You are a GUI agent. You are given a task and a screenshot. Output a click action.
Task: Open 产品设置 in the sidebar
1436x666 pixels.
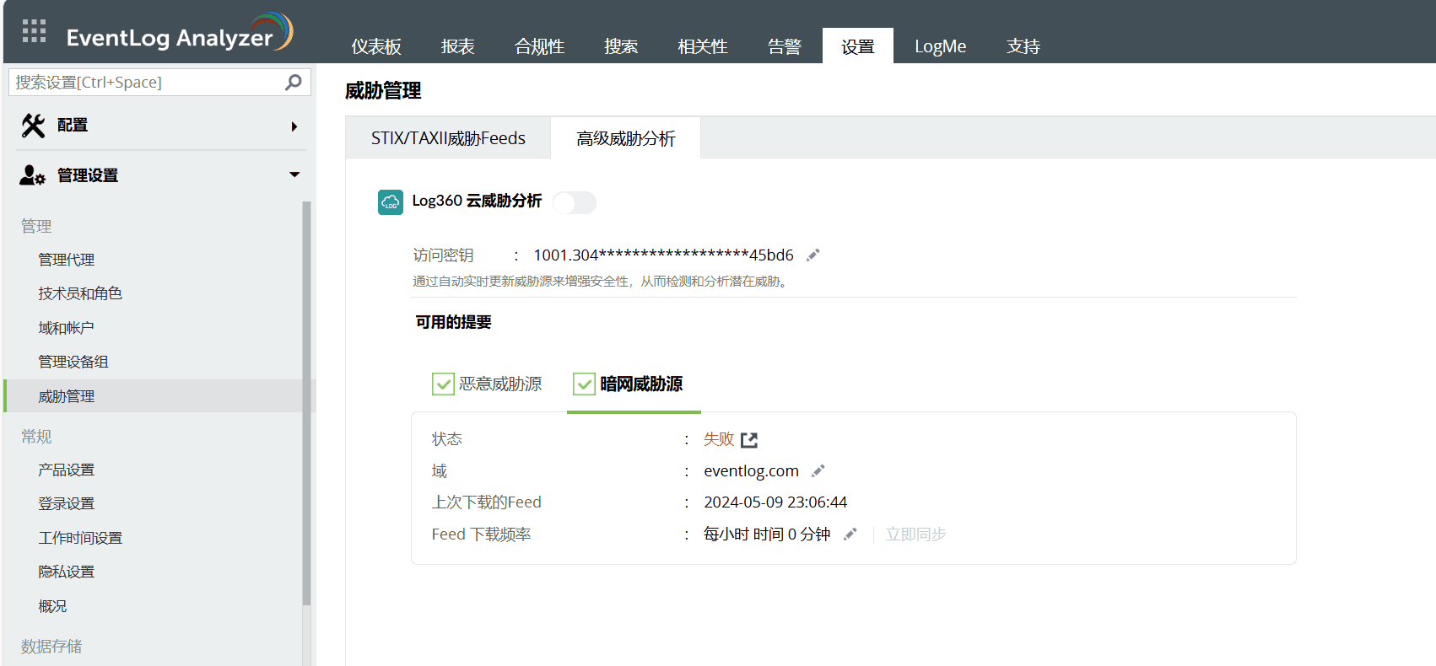[x=67, y=470]
